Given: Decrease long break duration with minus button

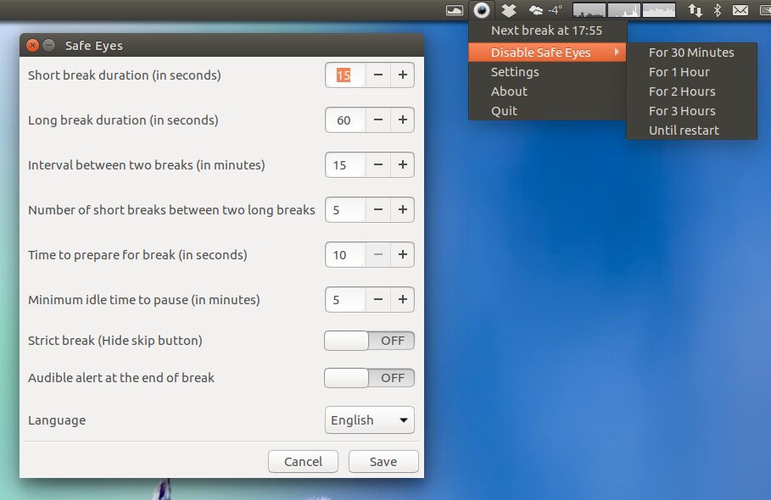Looking at the screenshot, I should pyautogui.click(x=378, y=120).
